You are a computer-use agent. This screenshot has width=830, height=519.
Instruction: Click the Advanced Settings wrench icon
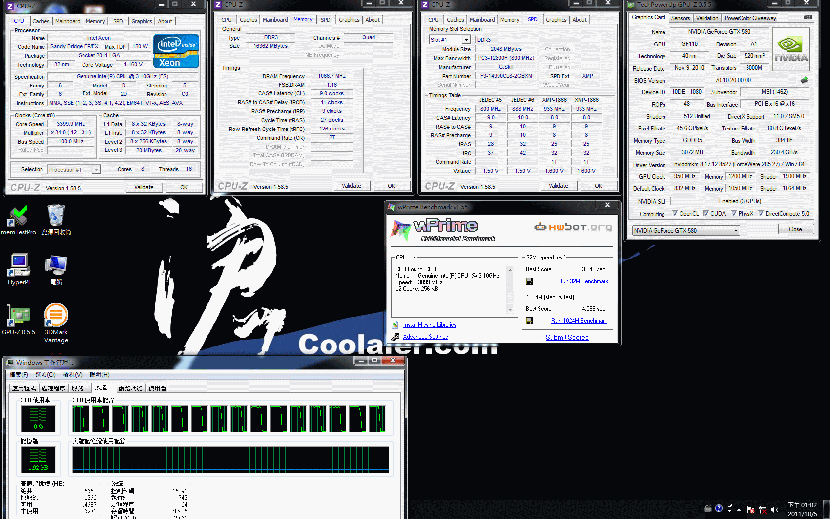395,337
